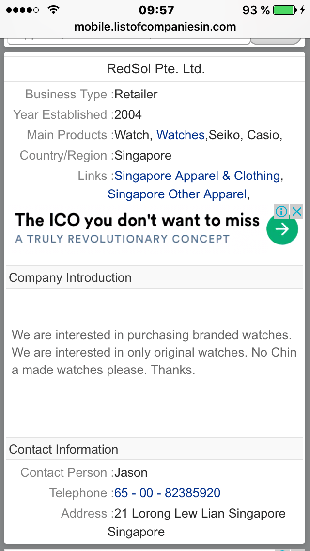Image resolution: width=310 pixels, height=551 pixels.
Task: Close the ICO advertisement
Action: (296, 211)
